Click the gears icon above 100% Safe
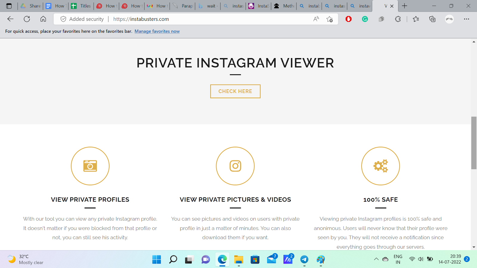The width and height of the screenshot is (477, 268). coord(381,166)
